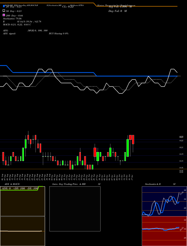The height and width of the screenshot is (246, 187).
Task: Click the last red candlestick at 17 Oct
Action: pos(133,139)
